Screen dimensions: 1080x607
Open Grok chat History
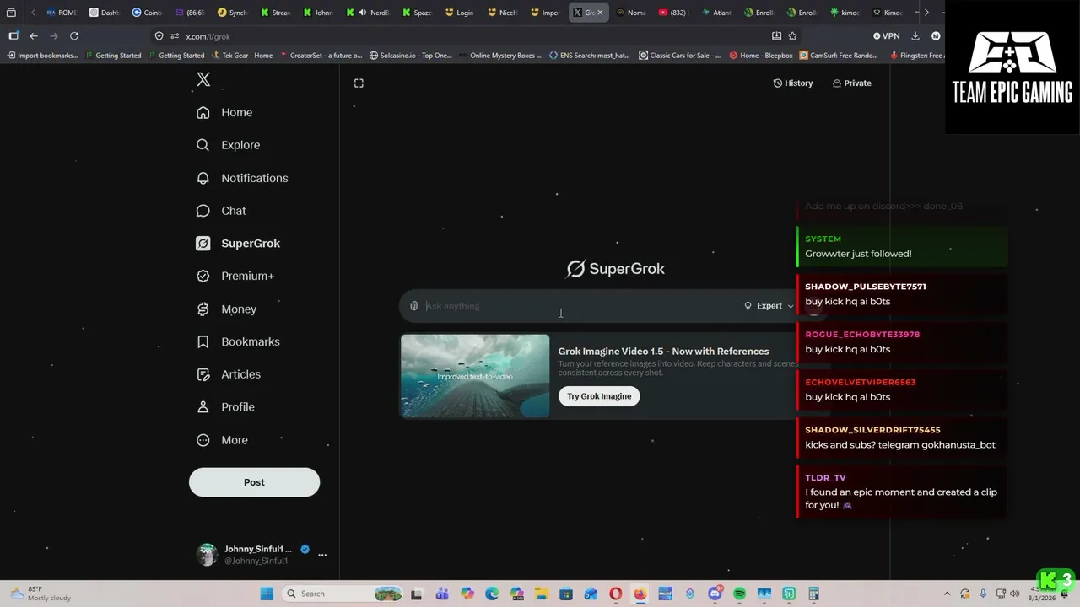pos(793,83)
